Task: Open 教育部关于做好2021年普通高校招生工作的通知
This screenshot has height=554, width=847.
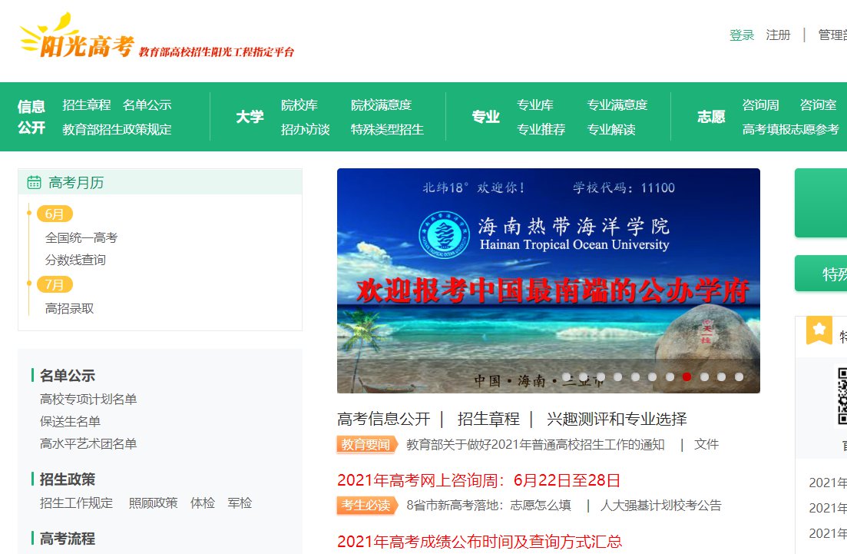Action: tap(534, 444)
